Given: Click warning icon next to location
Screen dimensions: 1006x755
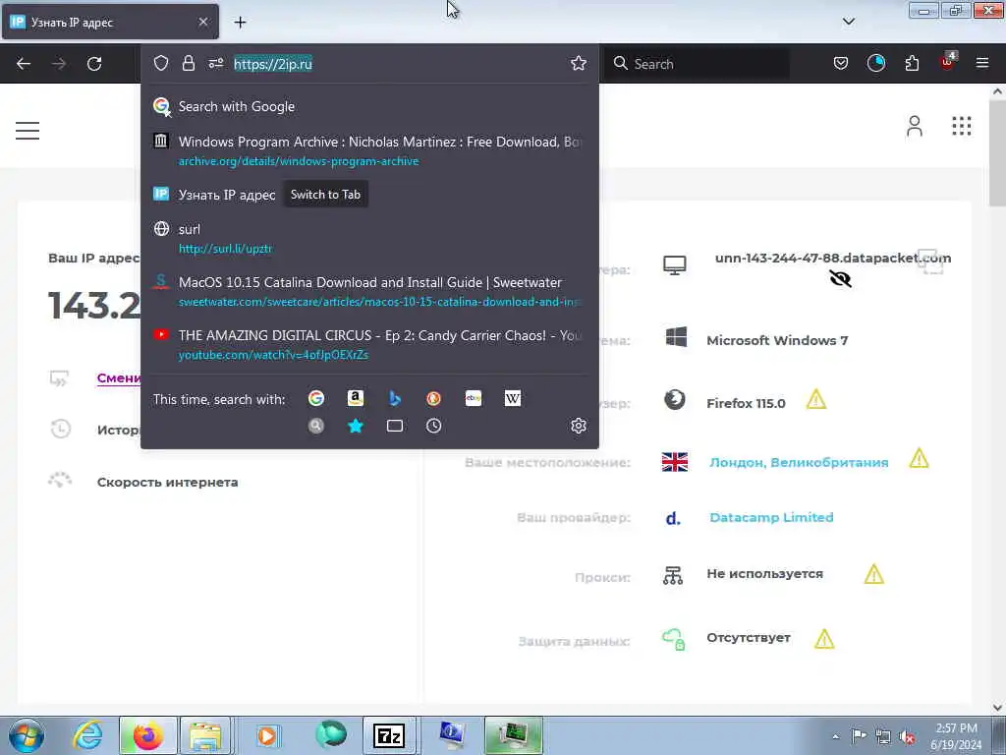Looking at the screenshot, I should [919, 458].
